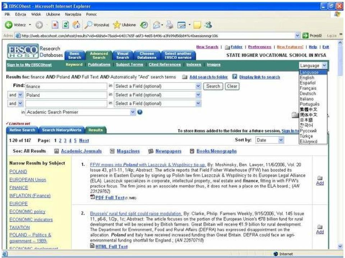Open field dropdown for the finance row
The width and height of the screenshot is (345, 258).
click(198, 86)
